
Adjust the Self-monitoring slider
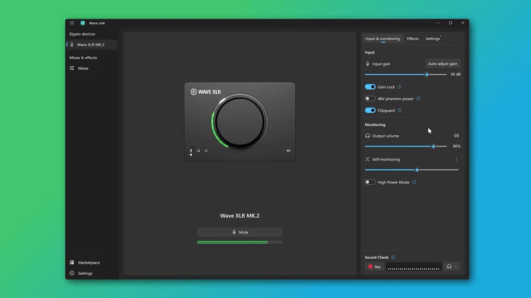[412, 170]
